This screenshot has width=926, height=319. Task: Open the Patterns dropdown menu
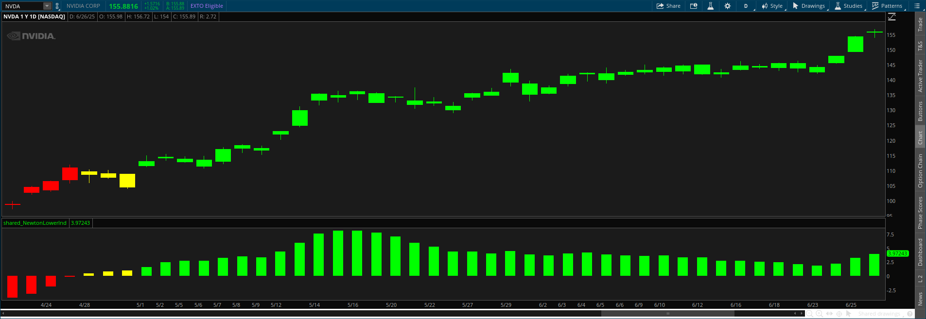888,6
